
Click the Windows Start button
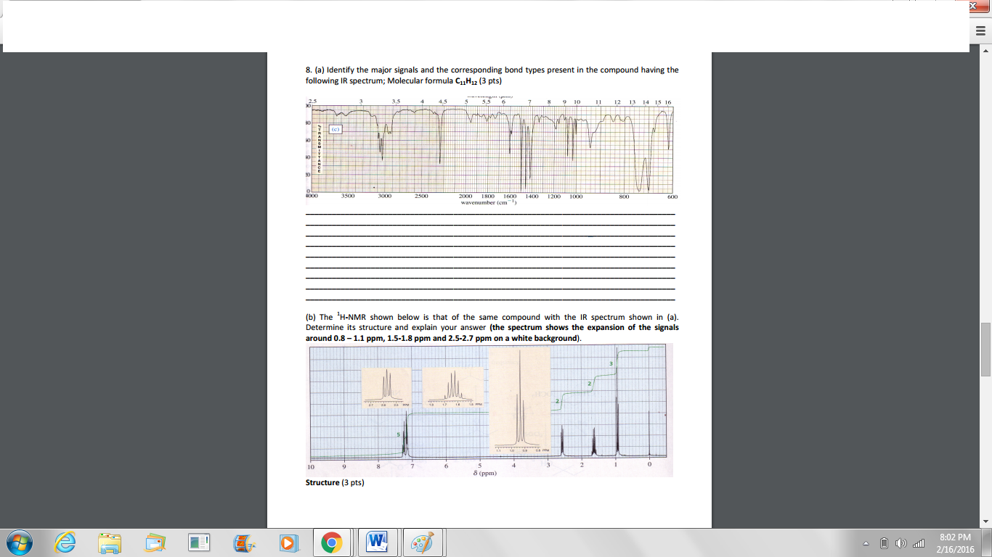[x=20, y=542]
